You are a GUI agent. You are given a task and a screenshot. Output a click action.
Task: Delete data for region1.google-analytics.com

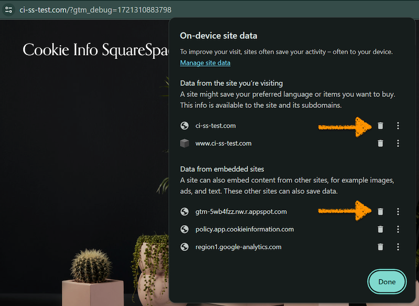click(x=380, y=247)
